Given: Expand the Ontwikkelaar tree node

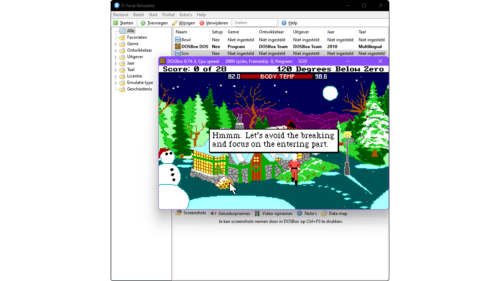Looking at the screenshot, I should (x=116, y=51).
